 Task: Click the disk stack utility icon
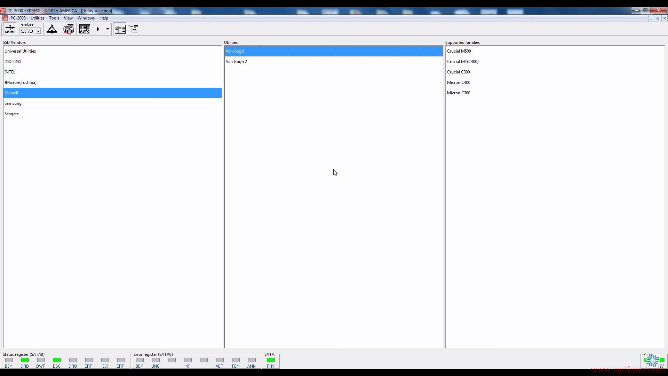[68, 29]
